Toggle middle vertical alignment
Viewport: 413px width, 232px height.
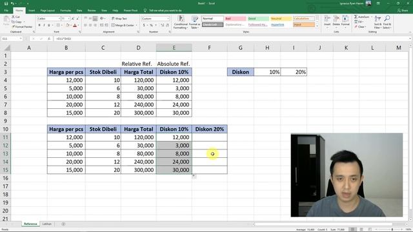[90, 19]
